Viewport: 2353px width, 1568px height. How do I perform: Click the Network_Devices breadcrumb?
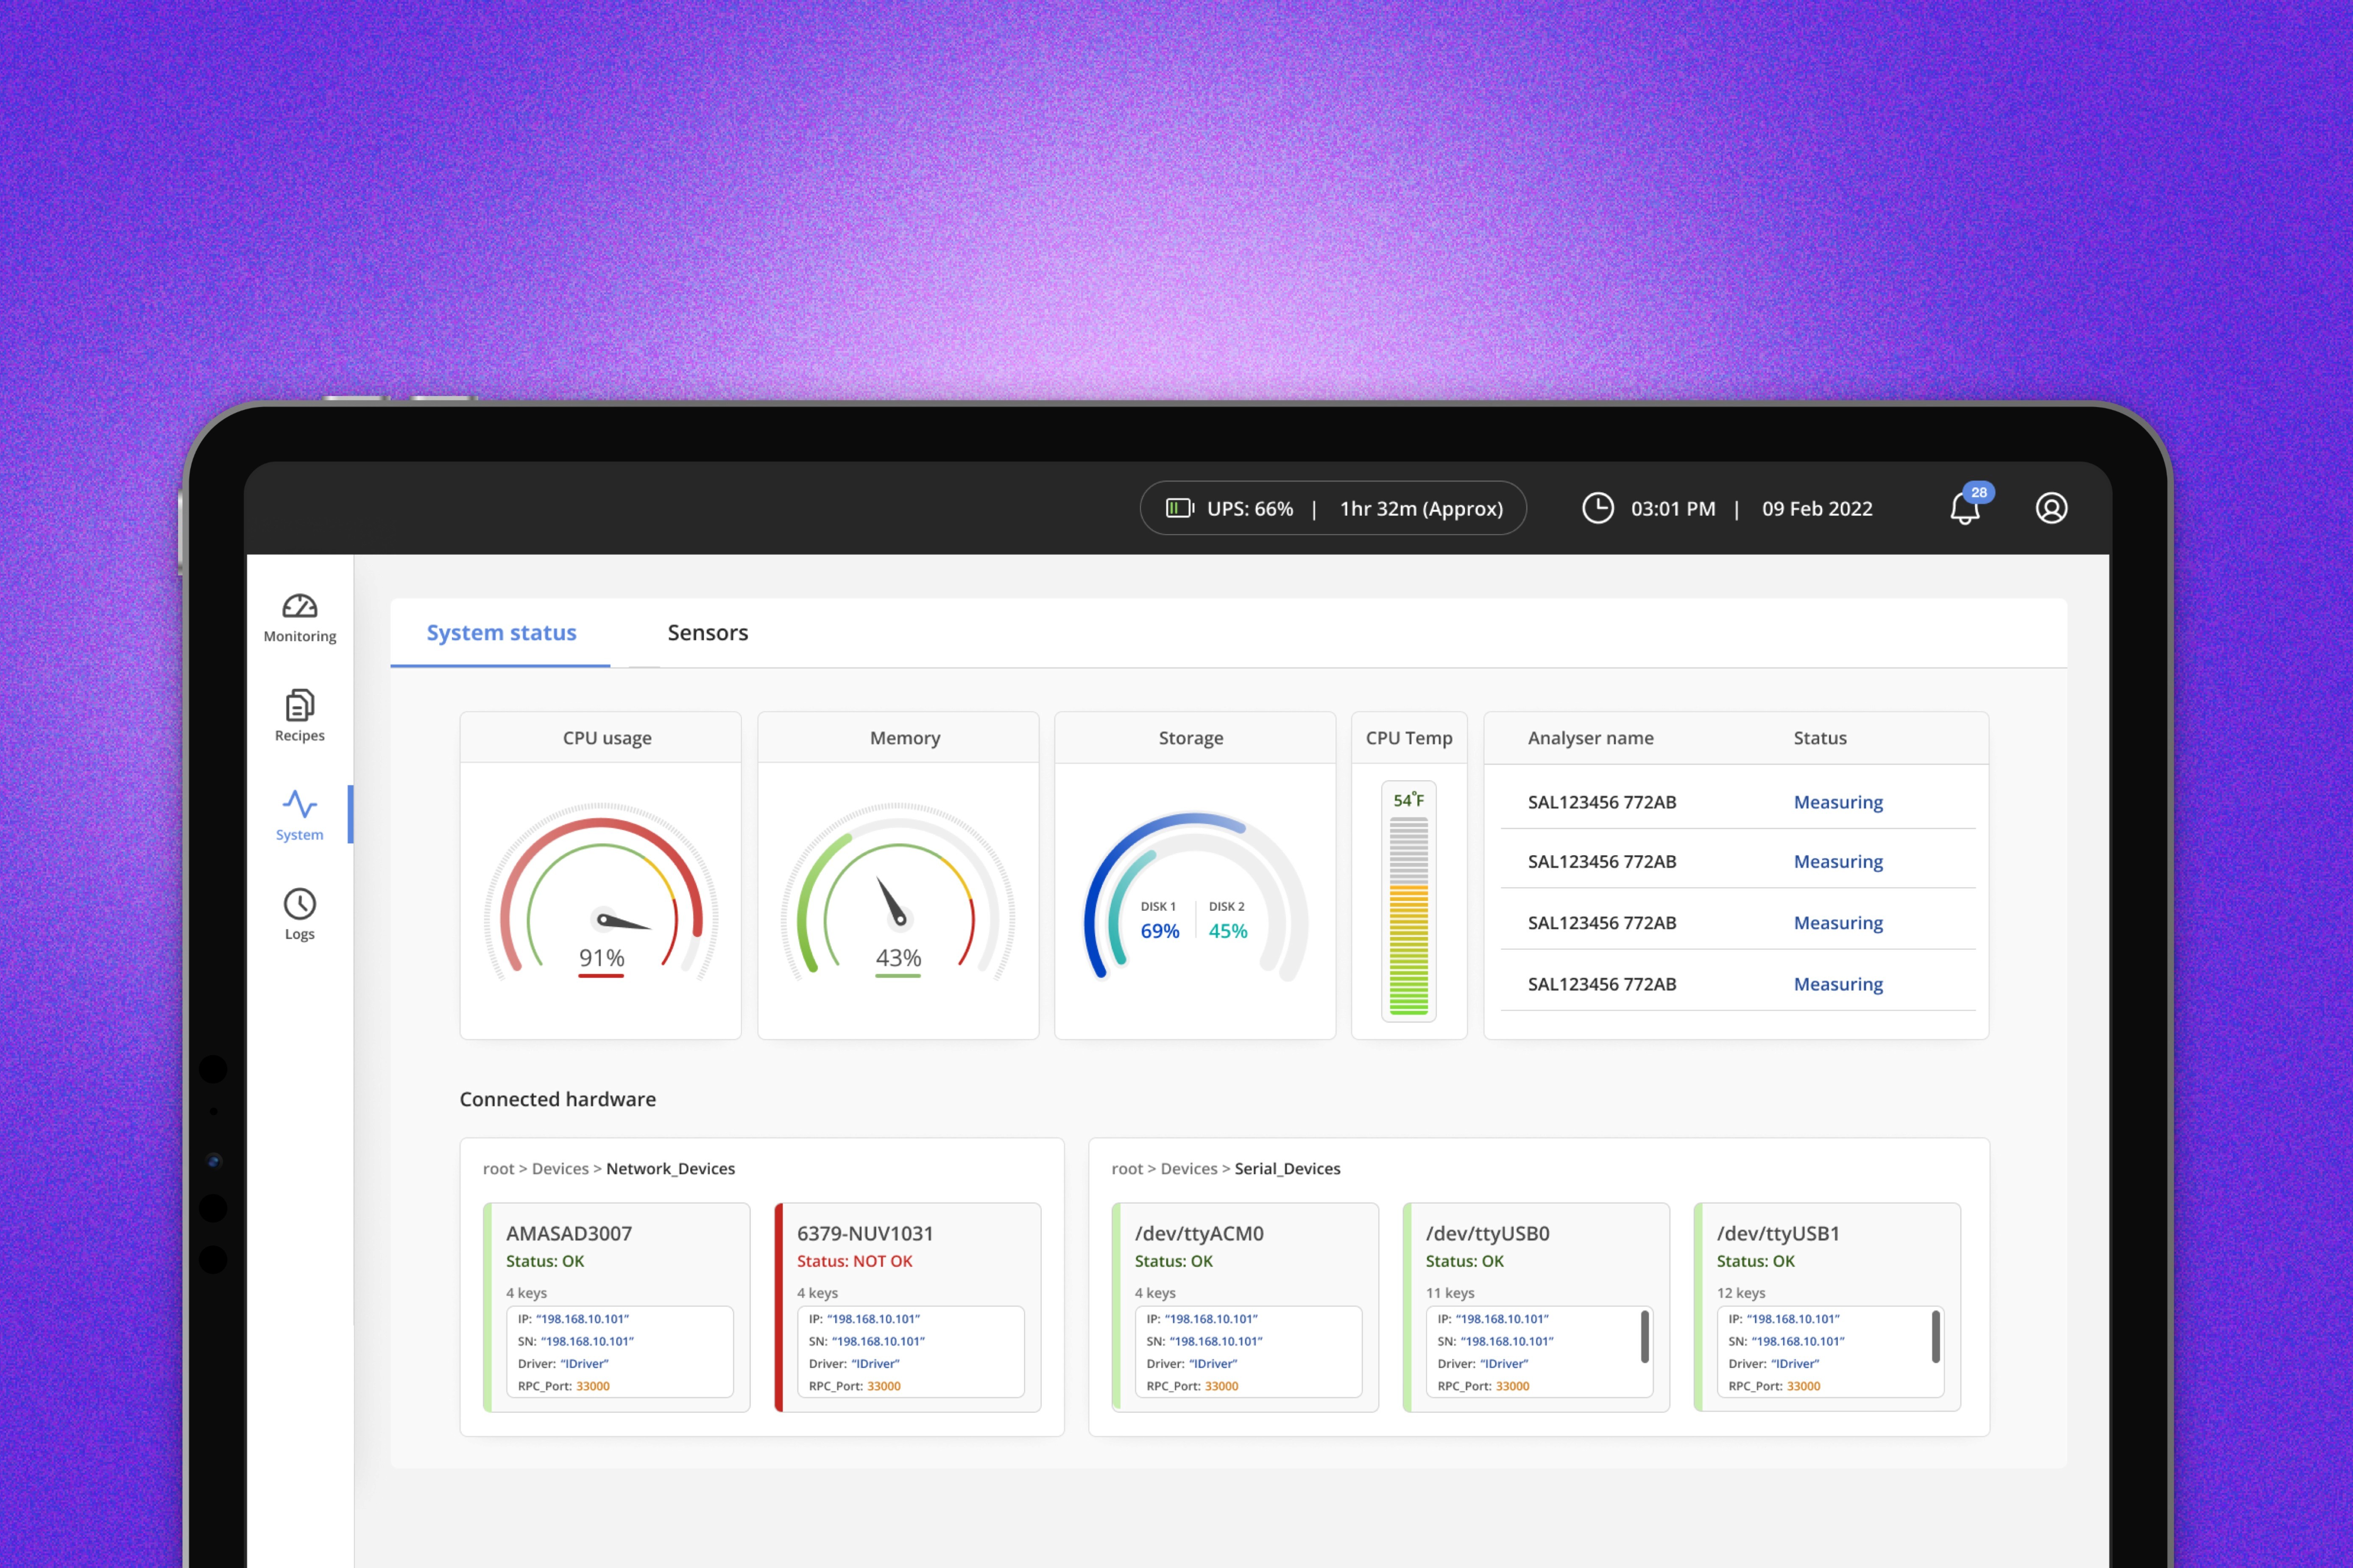click(x=670, y=1169)
